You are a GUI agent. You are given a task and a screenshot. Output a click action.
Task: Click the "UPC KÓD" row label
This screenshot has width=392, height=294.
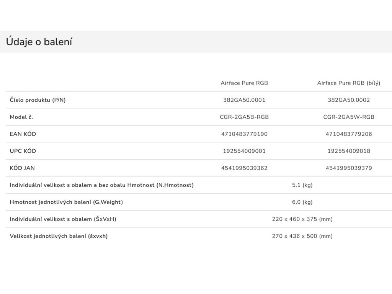[x=23, y=151]
